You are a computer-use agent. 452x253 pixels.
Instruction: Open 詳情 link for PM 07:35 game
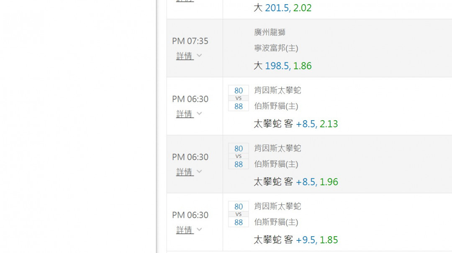[185, 56]
